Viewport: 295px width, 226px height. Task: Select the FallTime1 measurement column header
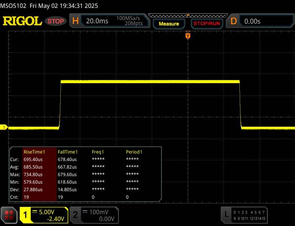point(68,152)
